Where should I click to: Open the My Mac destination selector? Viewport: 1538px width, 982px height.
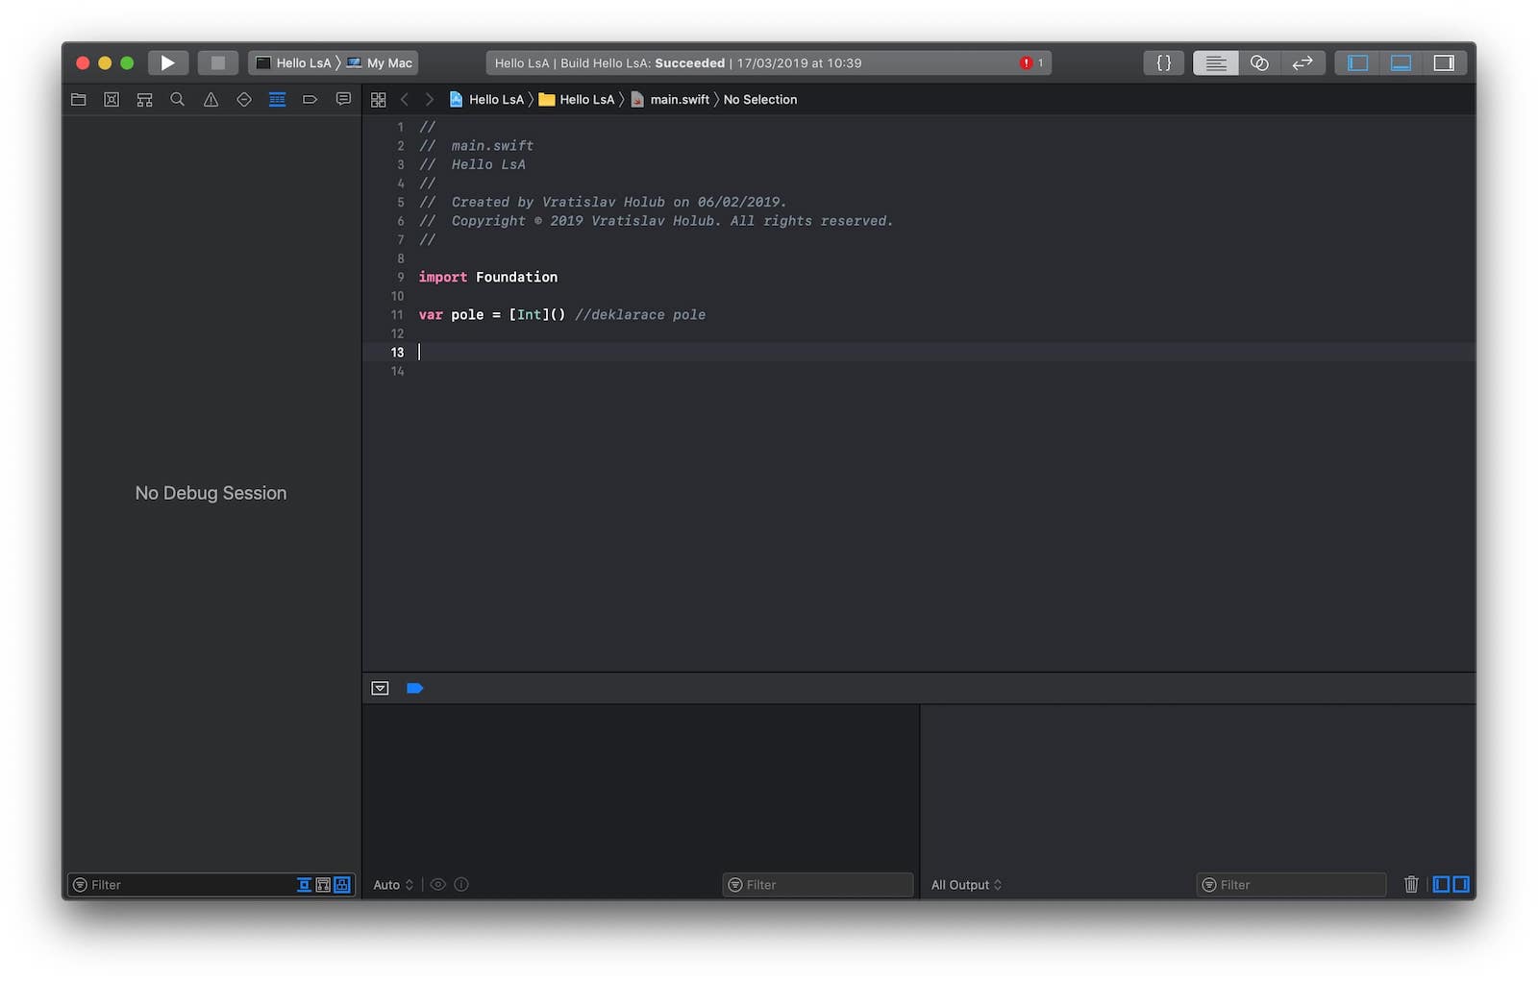pyautogui.click(x=381, y=62)
